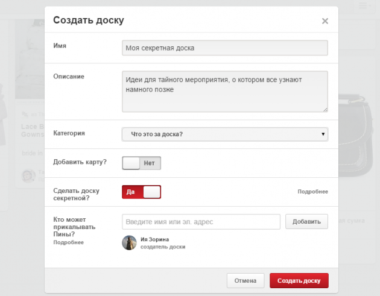The image size is (380, 296).
Task: Focus the Имя text field
Action: 224,48
